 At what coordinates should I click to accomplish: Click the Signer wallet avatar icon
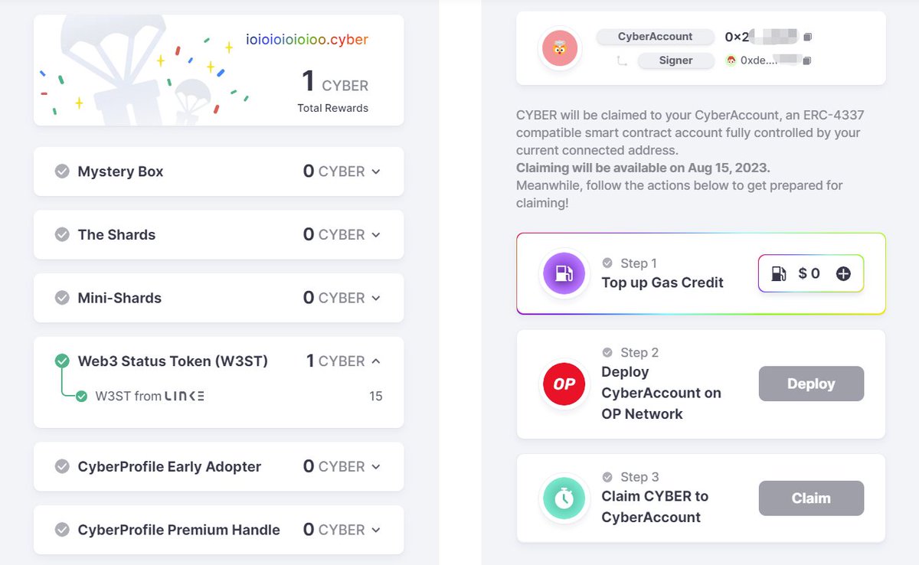click(x=731, y=60)
